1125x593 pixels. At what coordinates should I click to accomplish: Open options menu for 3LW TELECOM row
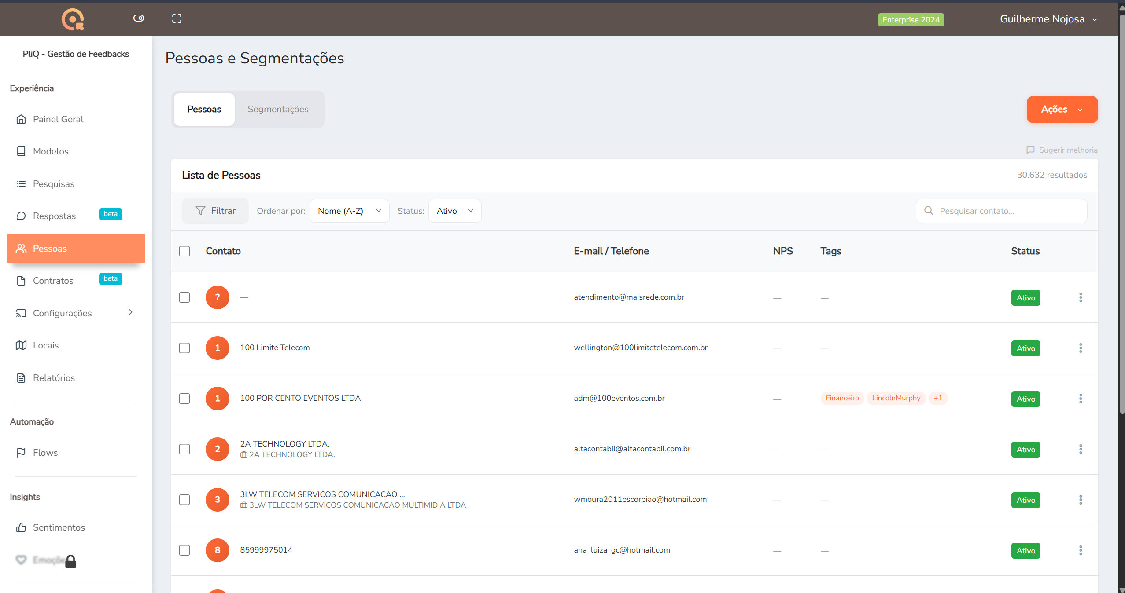(1081, 500)
